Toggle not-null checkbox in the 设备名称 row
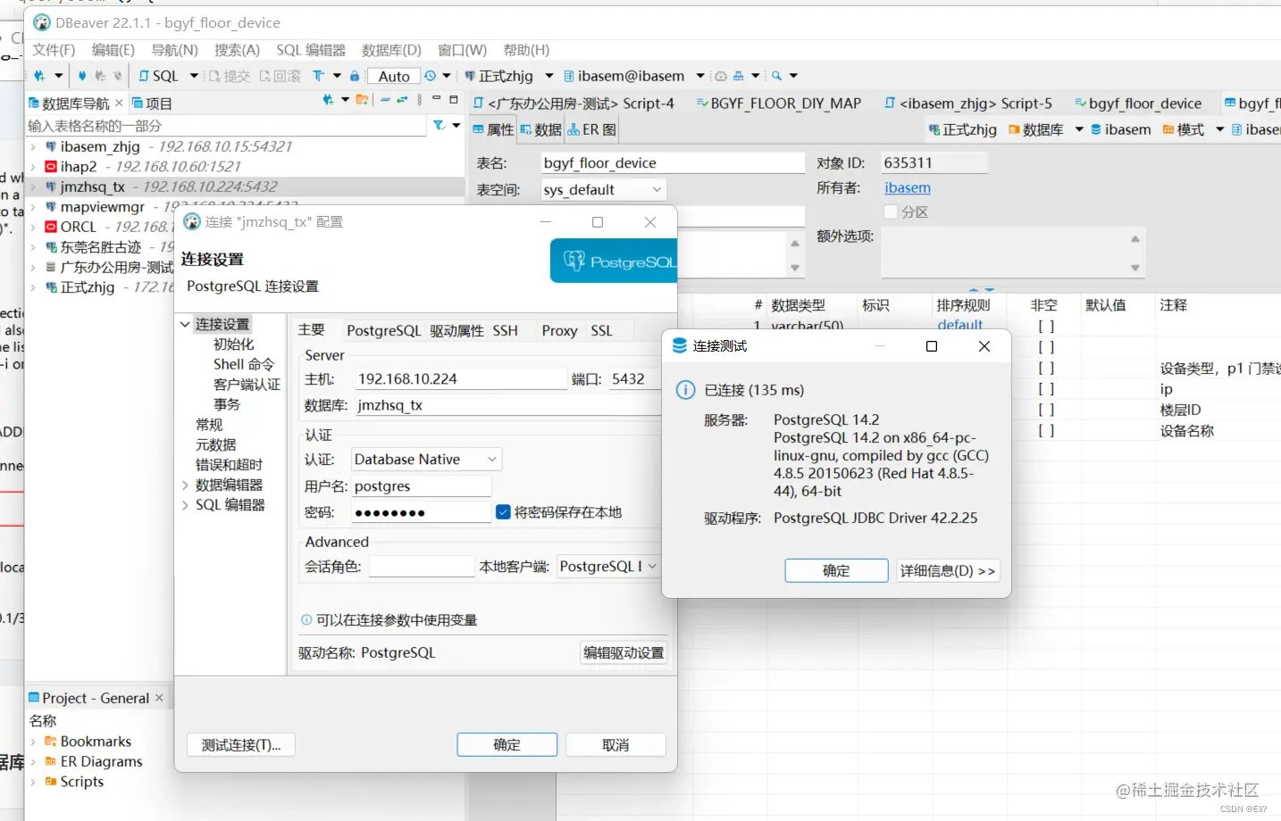Viewport: 1281px width, 821px height. [x=1046, y=430]
